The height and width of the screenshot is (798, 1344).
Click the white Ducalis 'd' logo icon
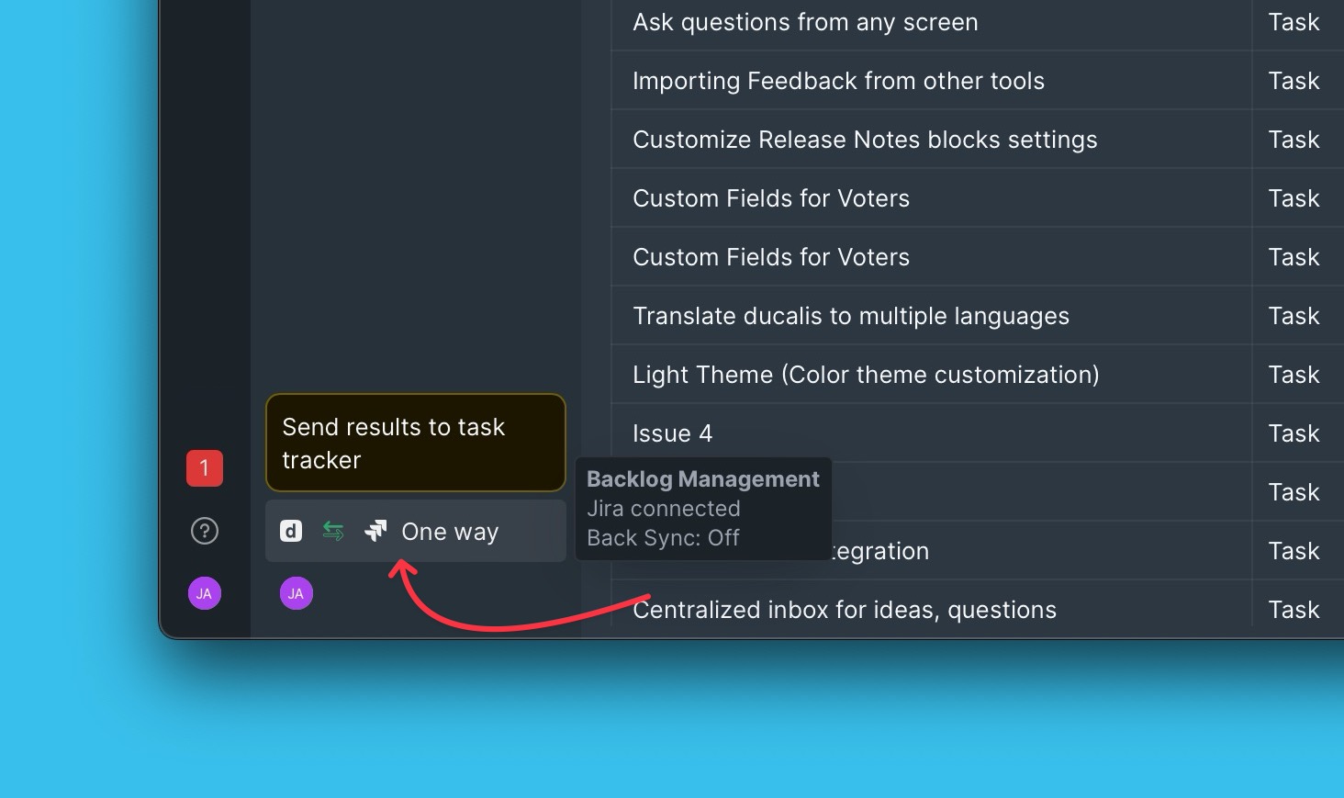(x=291, y=532)
